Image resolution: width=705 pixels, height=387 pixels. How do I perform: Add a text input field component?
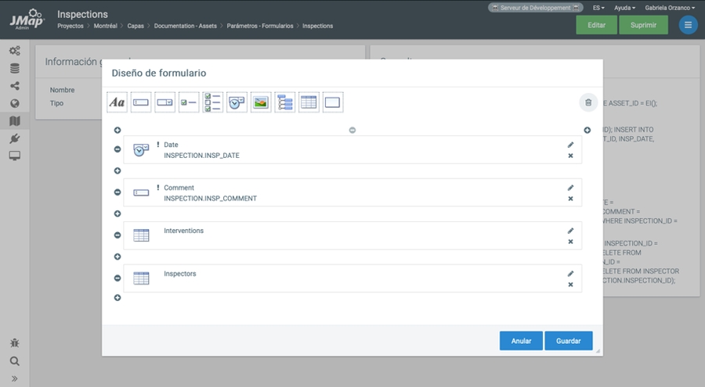click(x=140, y=102)
